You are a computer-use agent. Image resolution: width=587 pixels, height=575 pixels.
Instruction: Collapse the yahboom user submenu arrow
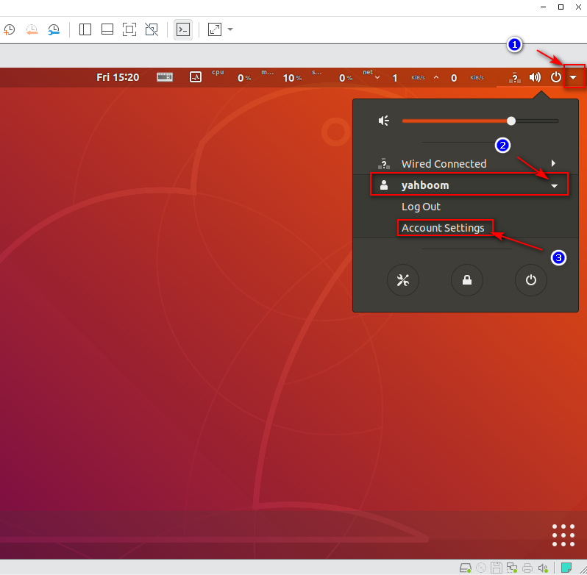point(555,185)
